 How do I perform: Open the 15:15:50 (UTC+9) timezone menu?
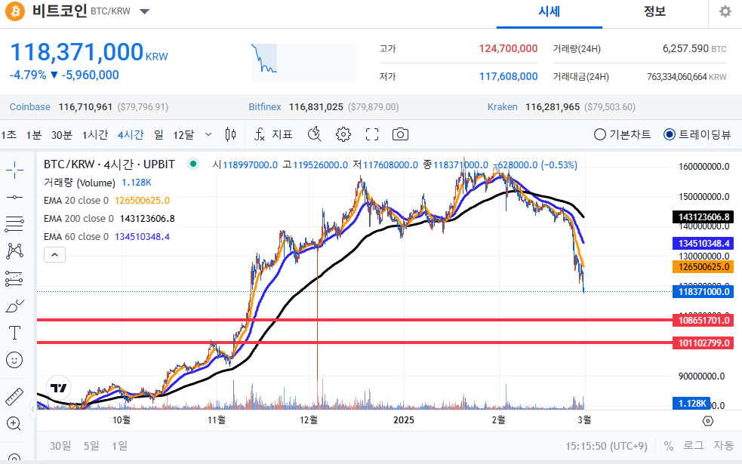(606, 446)
